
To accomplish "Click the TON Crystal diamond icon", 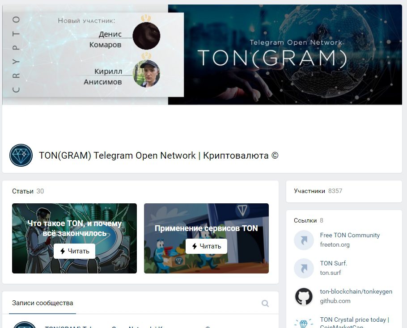I will [x=304, y=323].
